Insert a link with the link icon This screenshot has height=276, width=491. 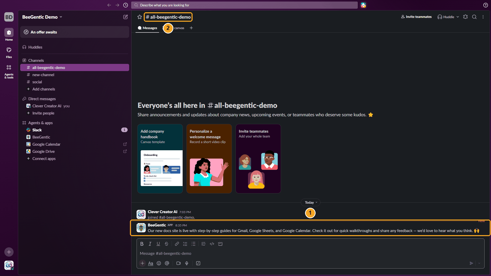(177, 244)
